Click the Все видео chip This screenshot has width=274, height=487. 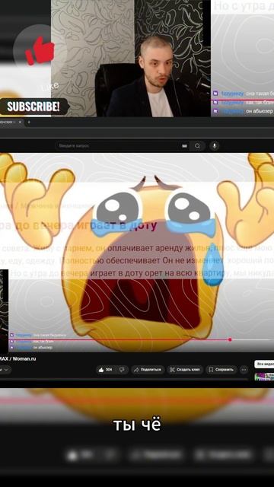point(264,364)
